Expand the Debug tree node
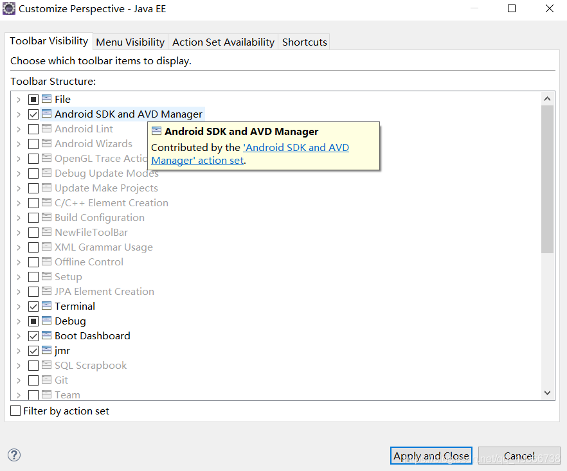The height and width of the screenshot is (471, 567). [19, 321]
